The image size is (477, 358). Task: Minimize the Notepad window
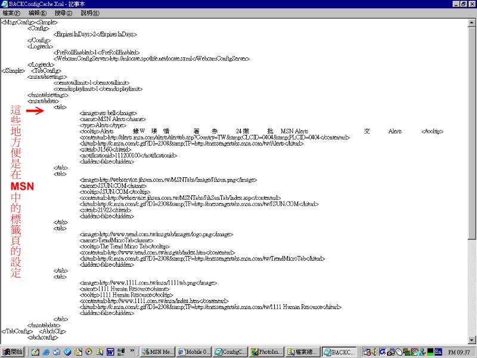[456, 4]
